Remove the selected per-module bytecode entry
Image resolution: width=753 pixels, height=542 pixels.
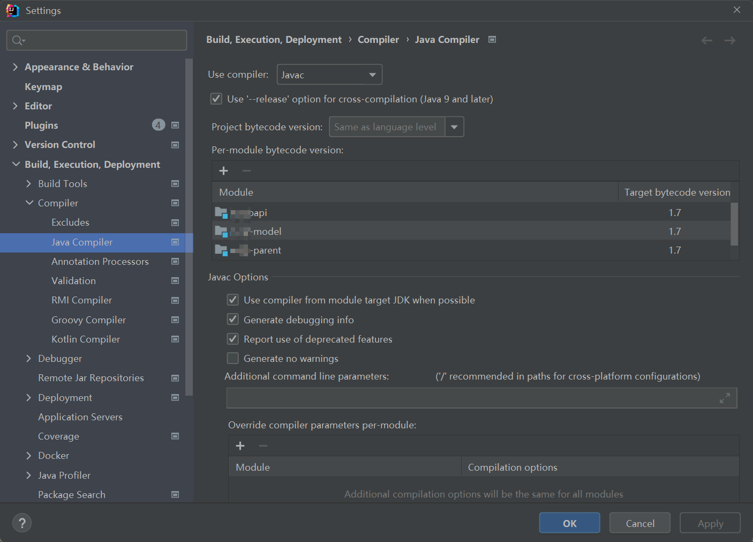pyautogui.click(x=246, y=170)
